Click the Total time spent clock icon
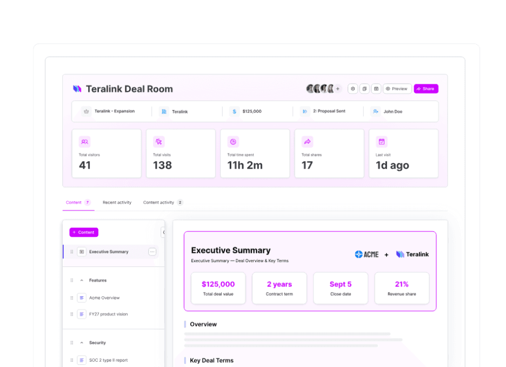506x367 pixels. coord(233,142)
